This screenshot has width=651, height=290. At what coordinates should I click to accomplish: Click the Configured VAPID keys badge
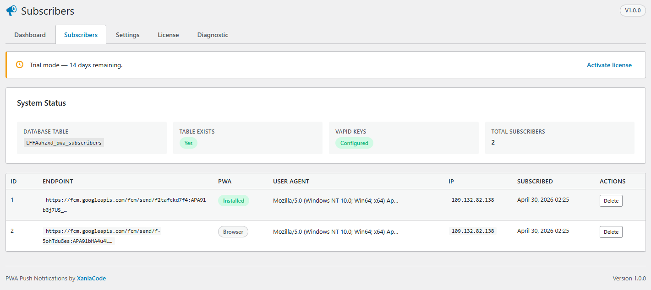354,143
